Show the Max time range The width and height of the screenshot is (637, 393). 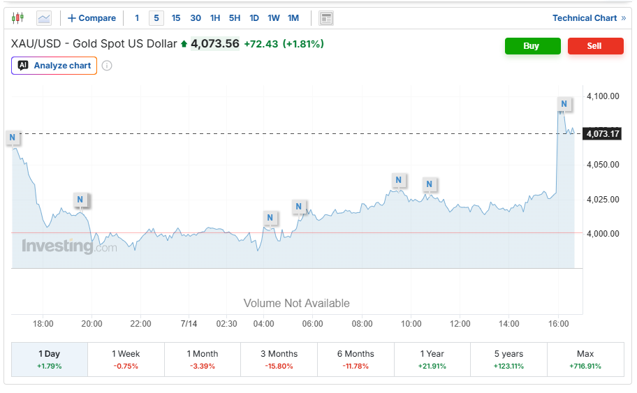click(x=585, y=359)
